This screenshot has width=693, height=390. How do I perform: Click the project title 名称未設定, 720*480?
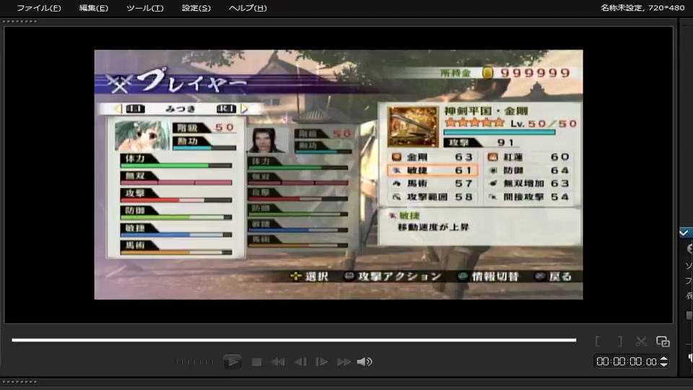tap(642, 7)
